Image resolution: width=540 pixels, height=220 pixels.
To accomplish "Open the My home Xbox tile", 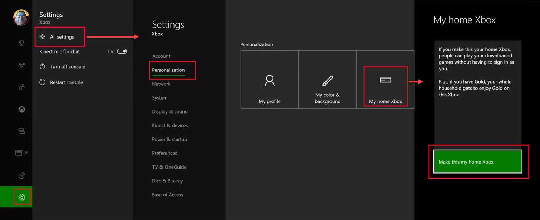I will click(x=386, y=79).
